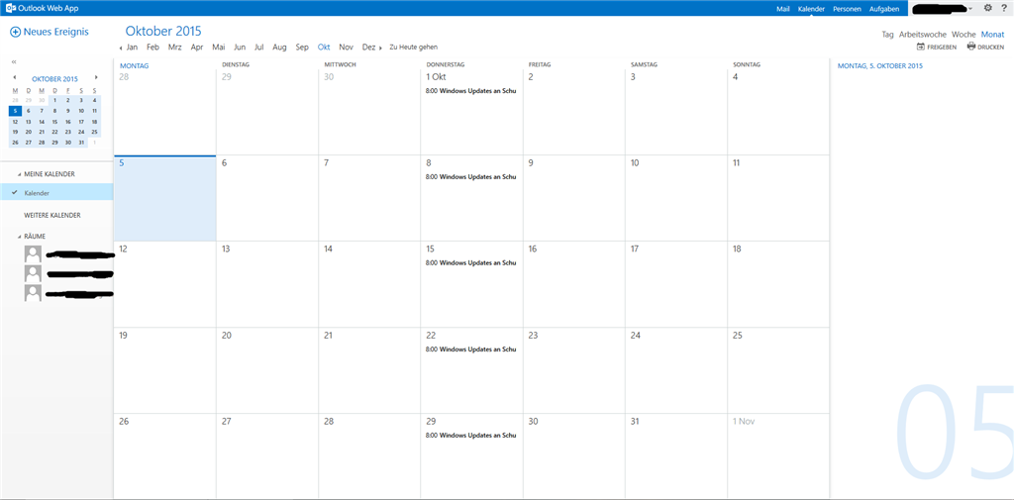Collapse the Räume group
This screenshot has height=500, width=1014.
[20, 237]
